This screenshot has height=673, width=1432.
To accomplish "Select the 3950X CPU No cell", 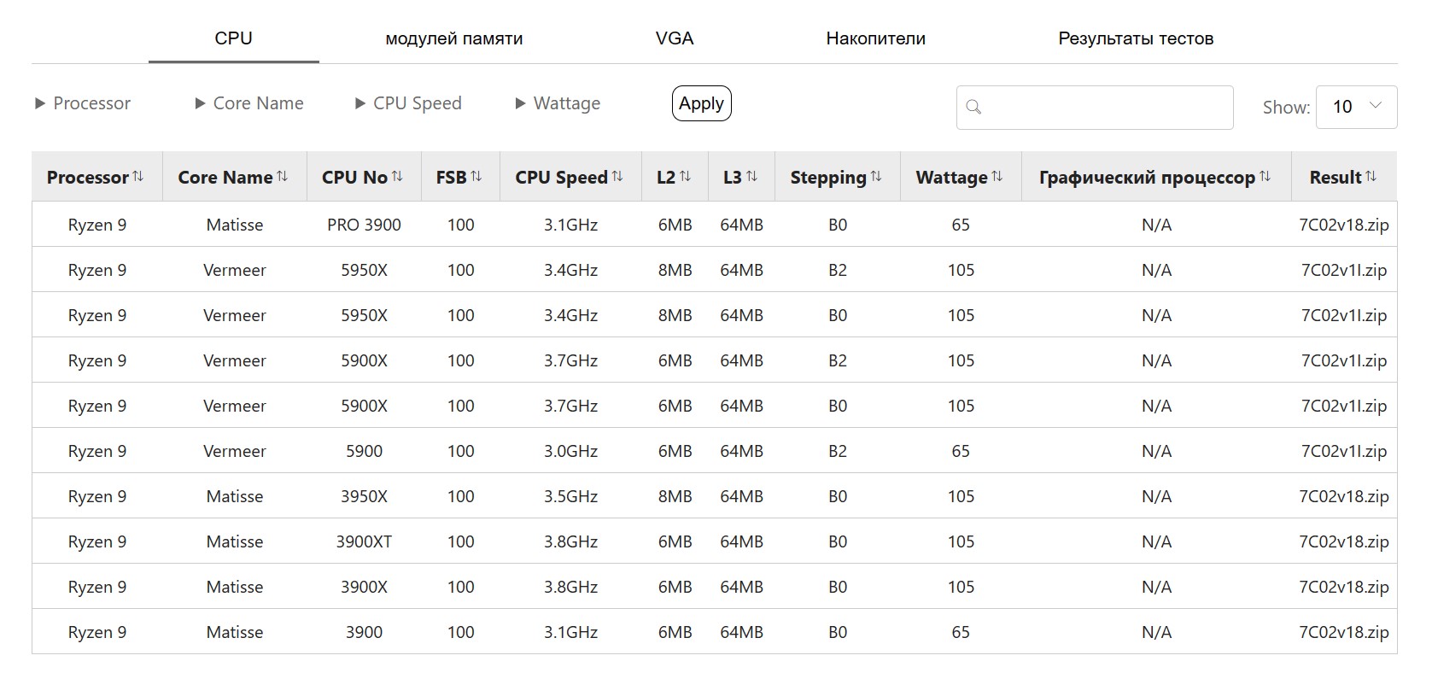I will 364,496.
